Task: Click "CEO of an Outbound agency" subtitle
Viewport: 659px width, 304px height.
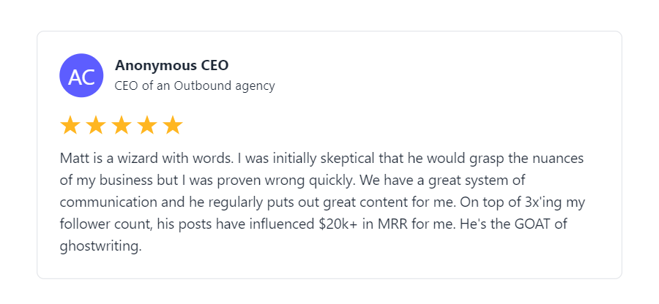Action: (195, 85)
